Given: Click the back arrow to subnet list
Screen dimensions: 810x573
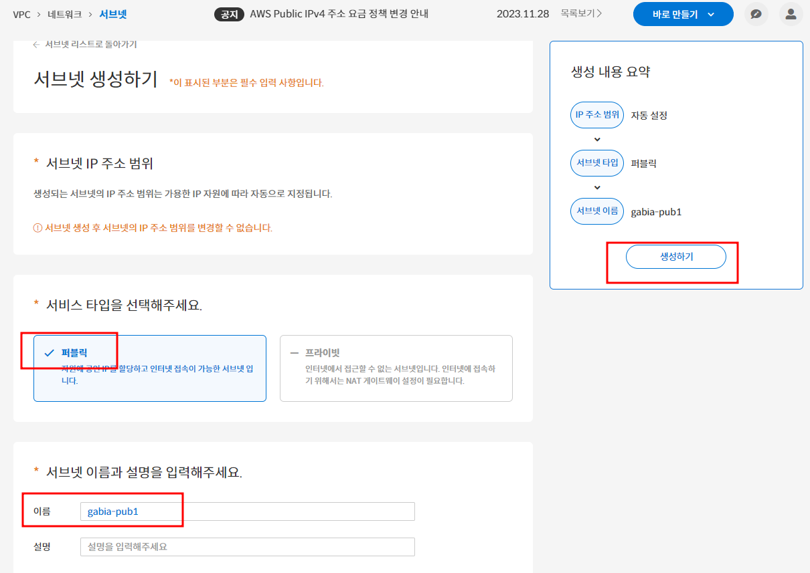Looking at the screenshot, I should click(x=37, y=44).
